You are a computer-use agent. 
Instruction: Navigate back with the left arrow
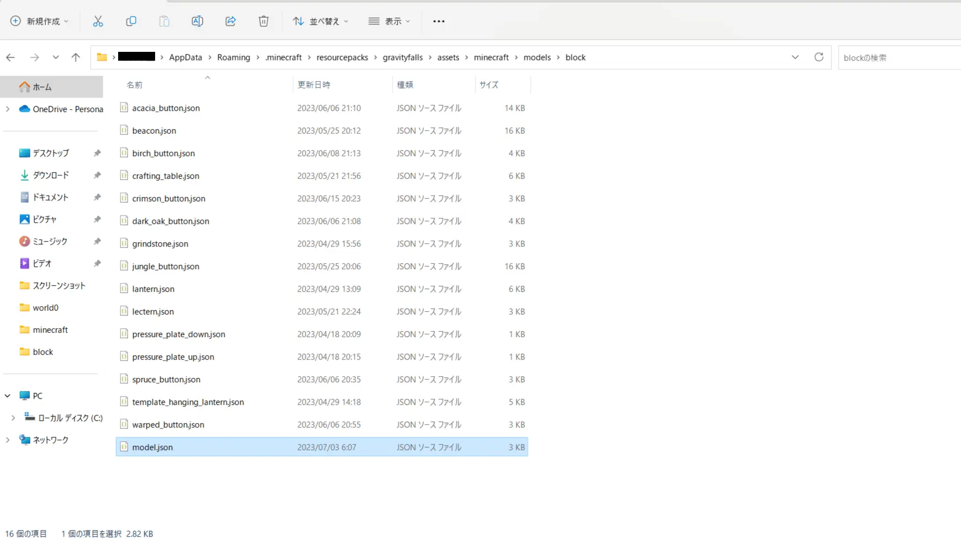click(x=10, y=57)
